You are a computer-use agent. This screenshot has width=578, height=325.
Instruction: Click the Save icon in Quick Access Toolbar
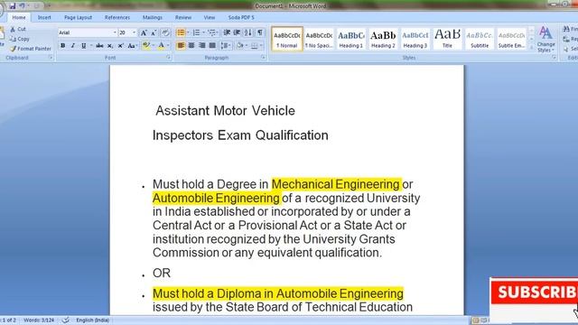(x=13, y=6)
